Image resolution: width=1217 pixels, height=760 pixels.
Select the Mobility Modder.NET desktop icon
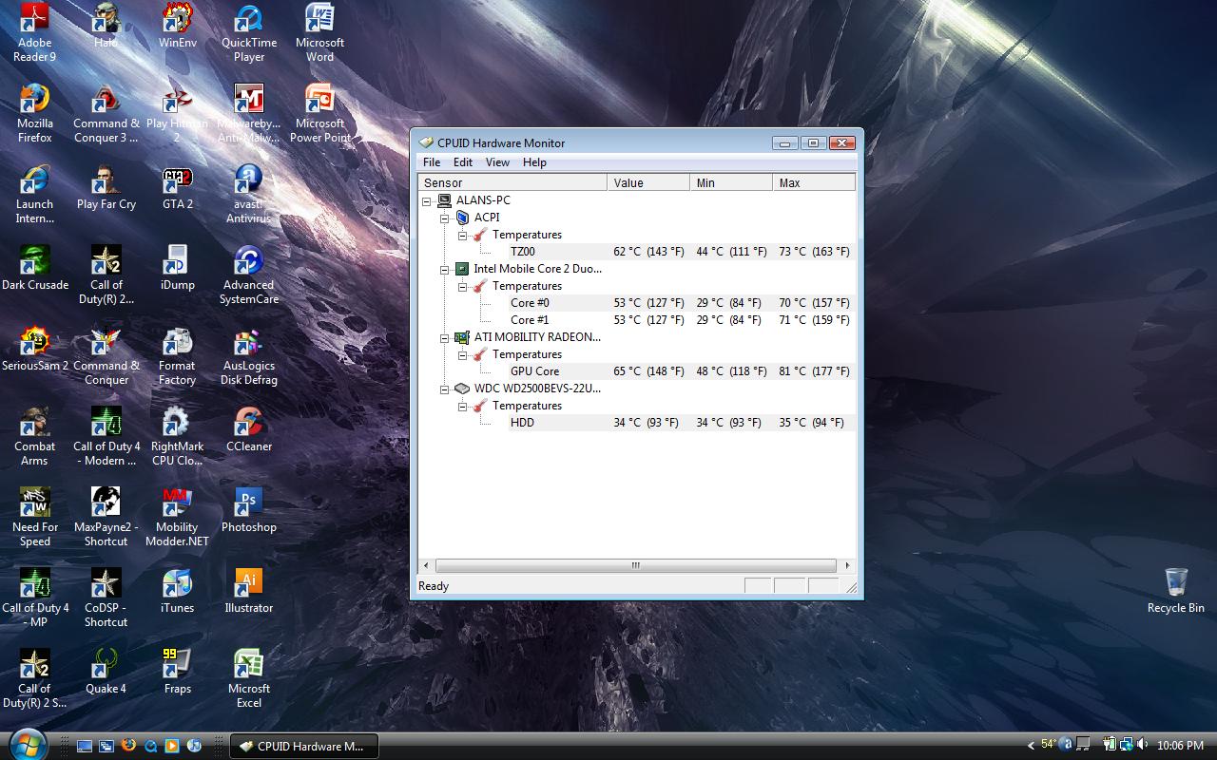pyautogui.click(x=177, y=517)
